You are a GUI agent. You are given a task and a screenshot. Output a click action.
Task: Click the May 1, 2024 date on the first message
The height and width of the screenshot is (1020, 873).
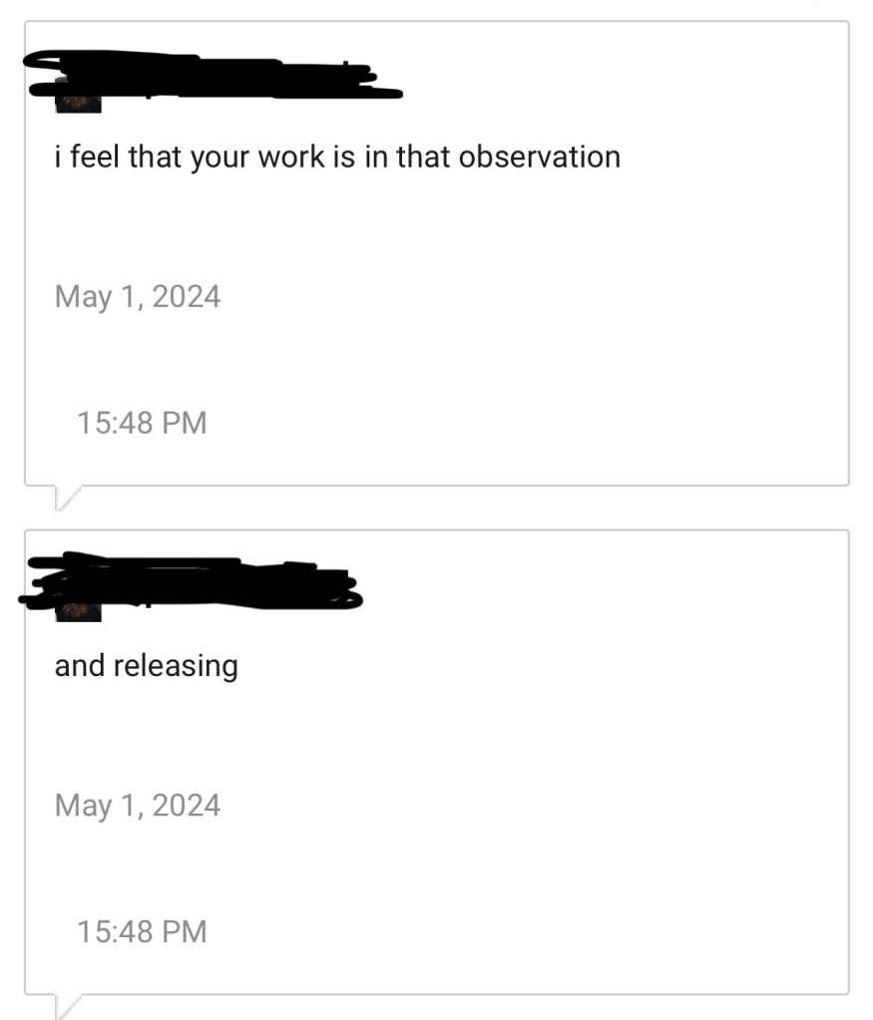(x=138, y=296)
